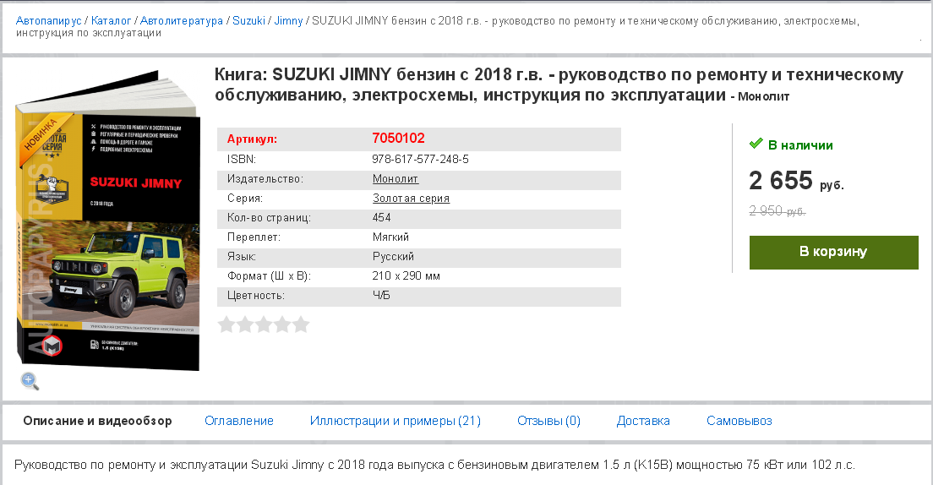The image size is (933, 485).
Task: Open the Отзывы (0) tab
Action: coord(548,421)
